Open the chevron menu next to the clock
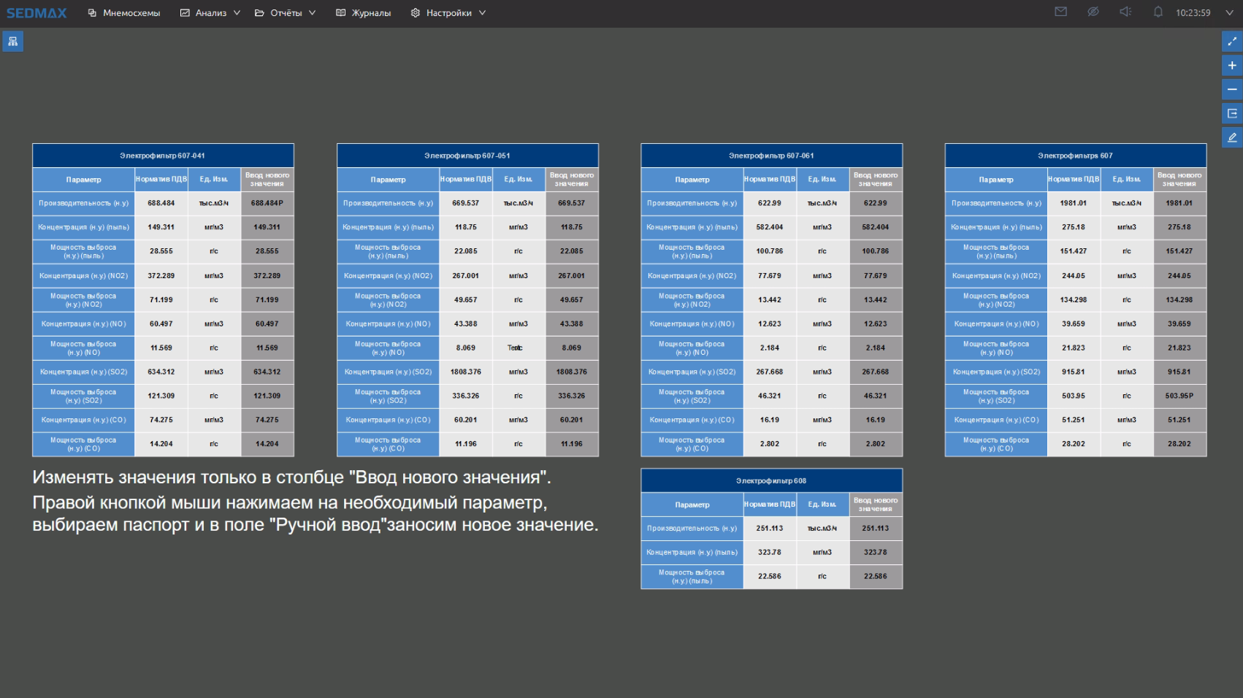The image size is (1243, 698). tap(1228, 13)
